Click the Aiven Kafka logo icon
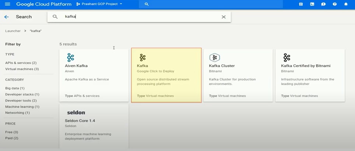 pos(70,58)
